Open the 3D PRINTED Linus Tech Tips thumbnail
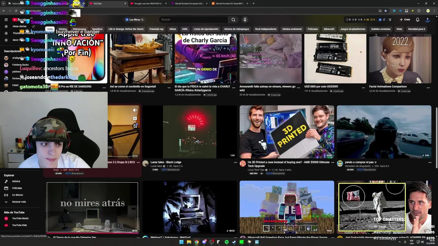 click(x=287, y=132)
